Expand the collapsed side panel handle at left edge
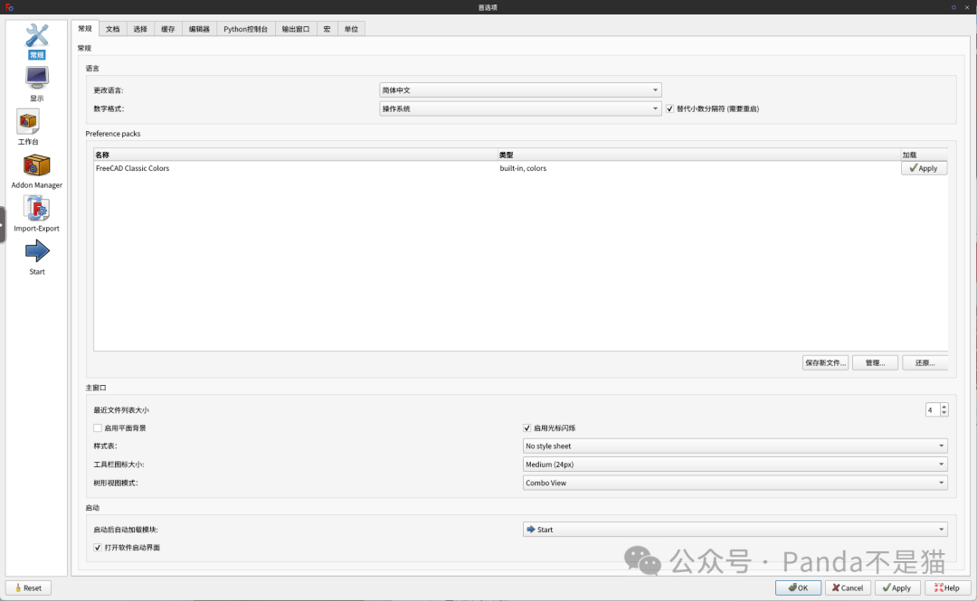This screenshot has width=977, height=601. [x=3, y=224]
